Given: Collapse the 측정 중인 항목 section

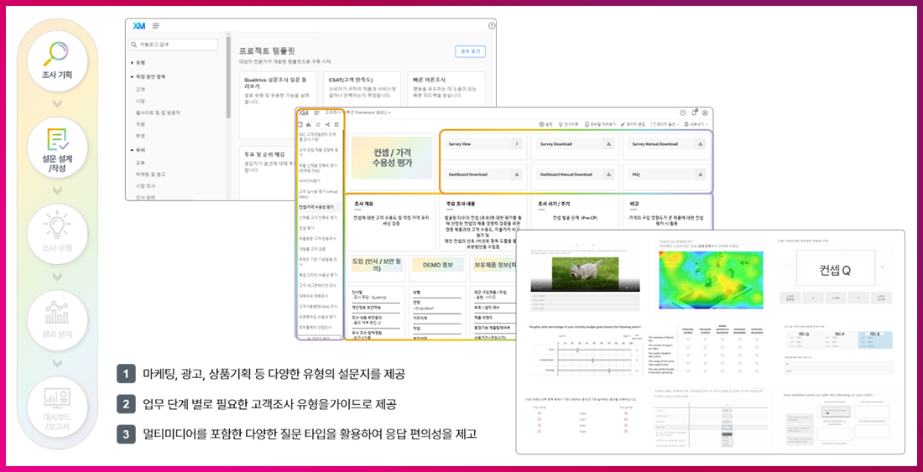Looking at the screenshot, I should [132, 76].
